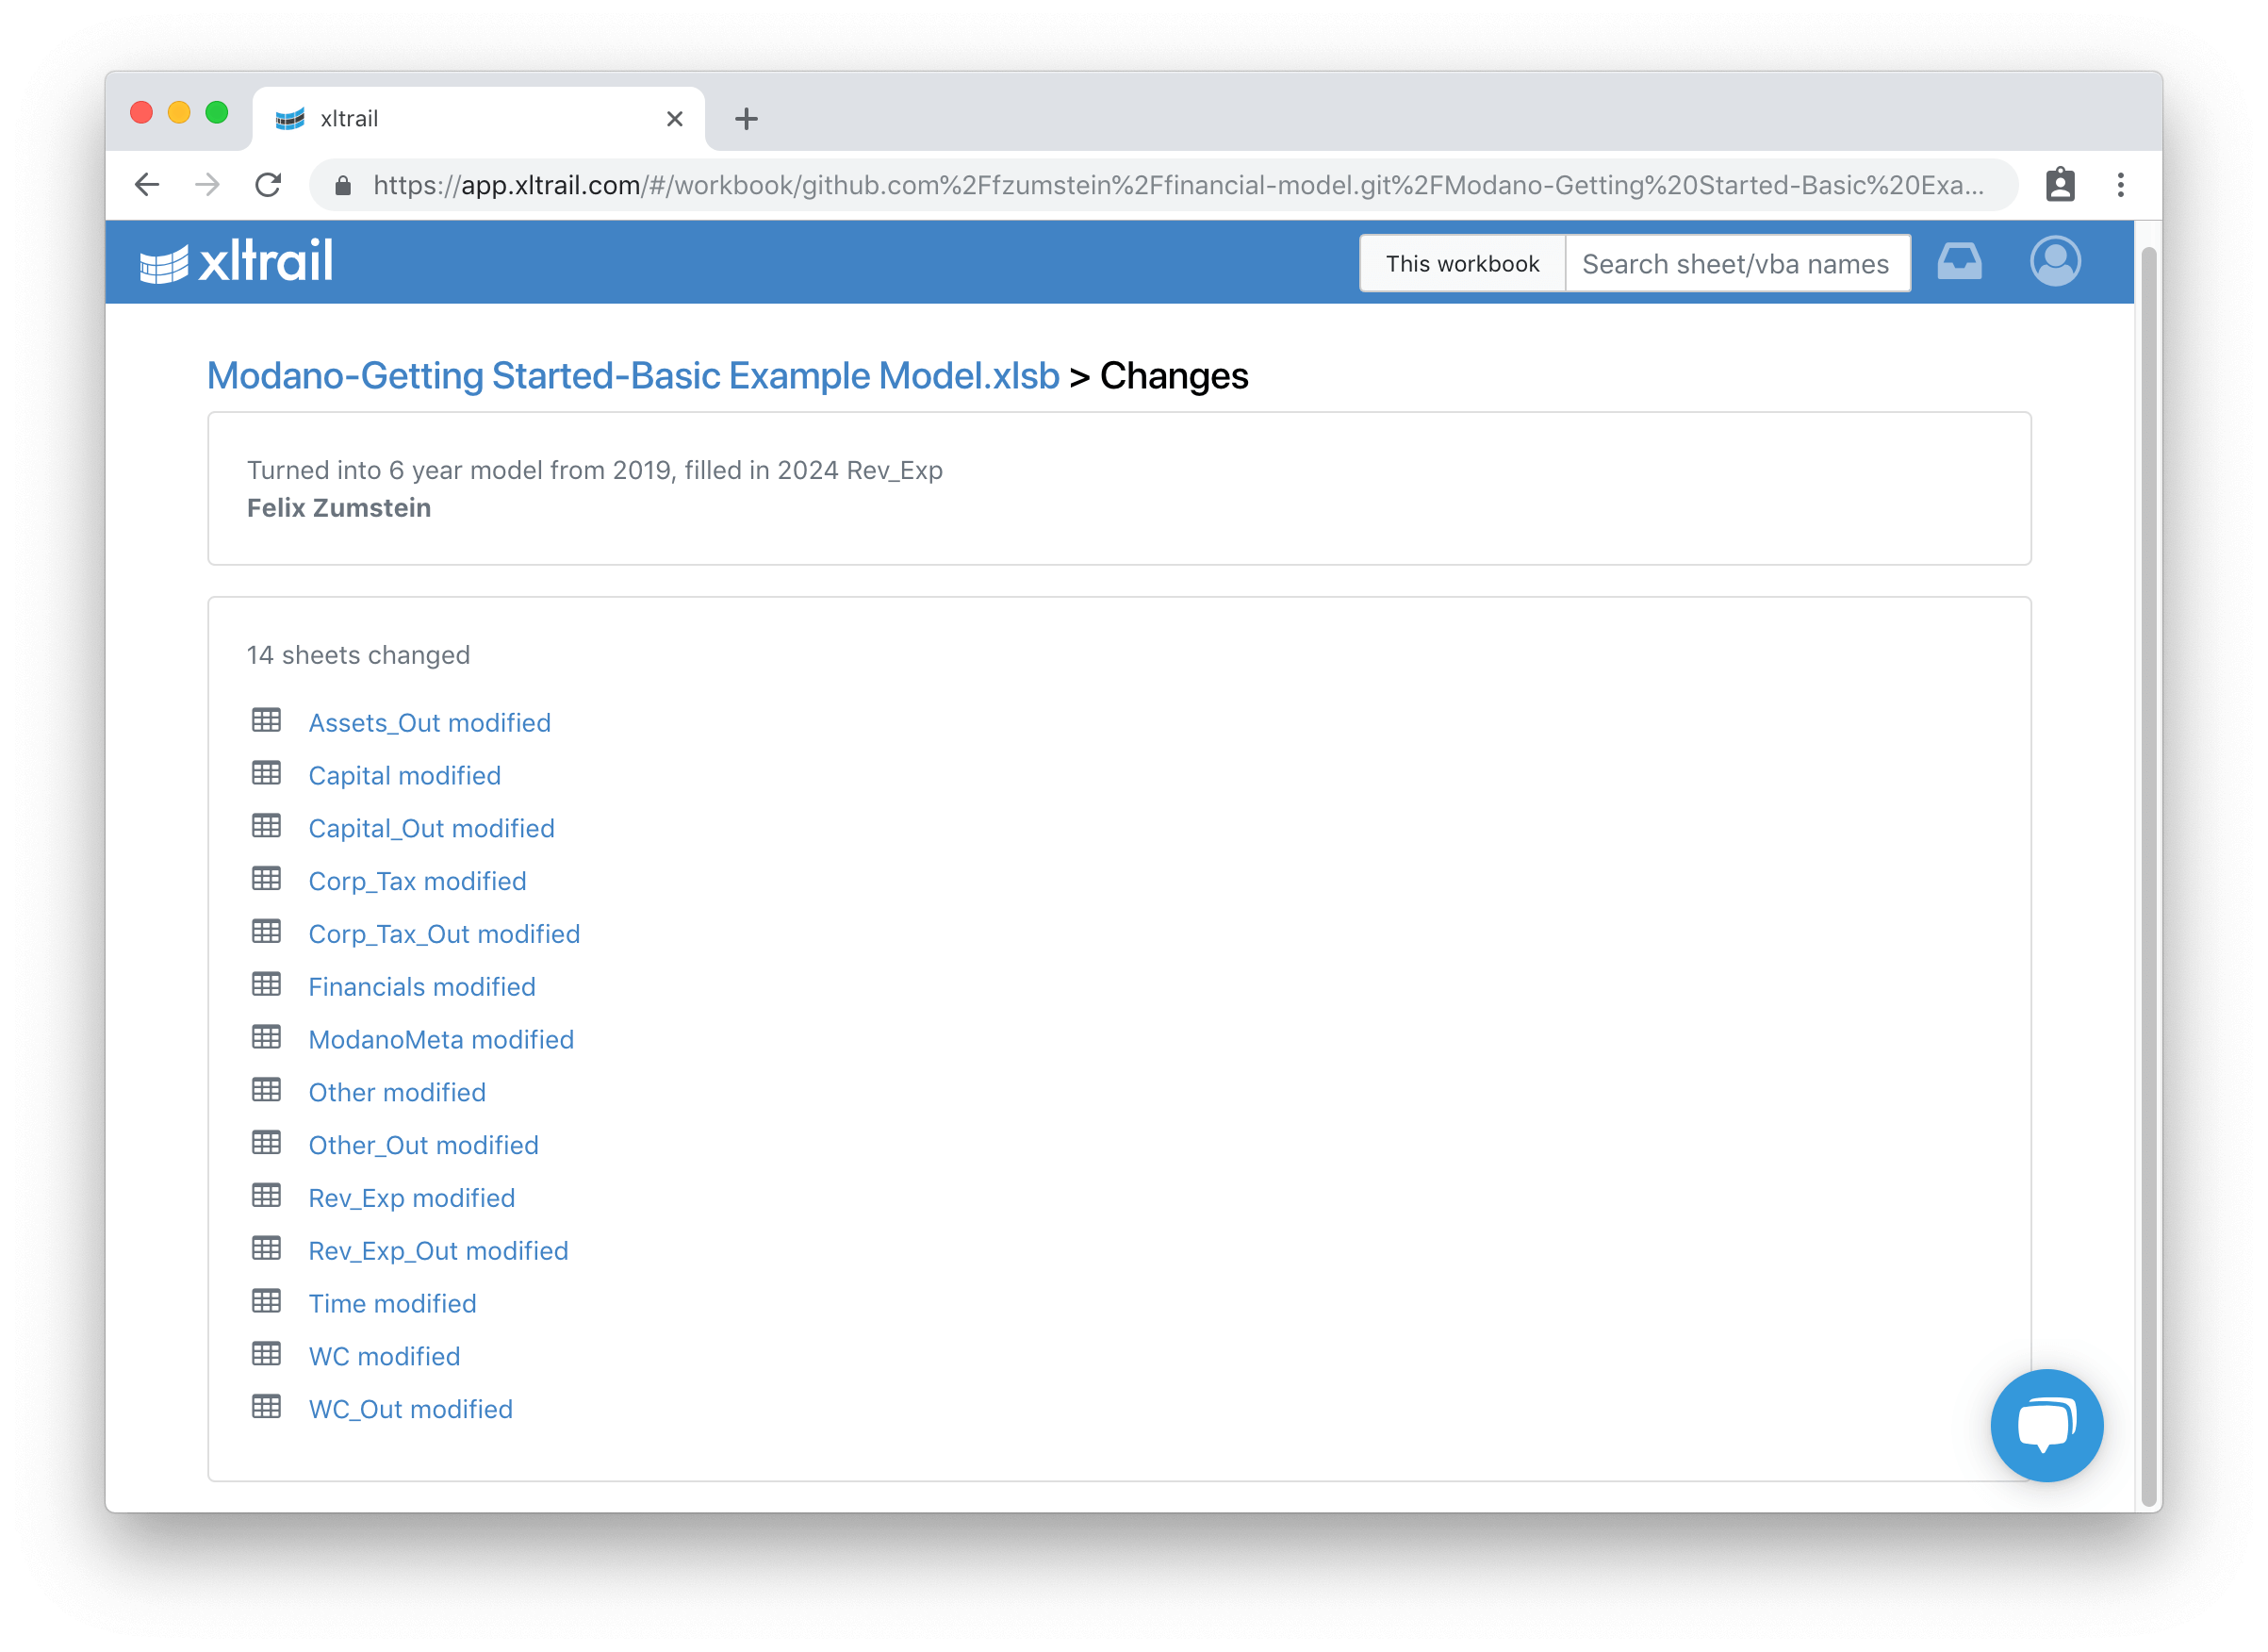
Task: Click the browser reload icon
Action: point(268,185)
